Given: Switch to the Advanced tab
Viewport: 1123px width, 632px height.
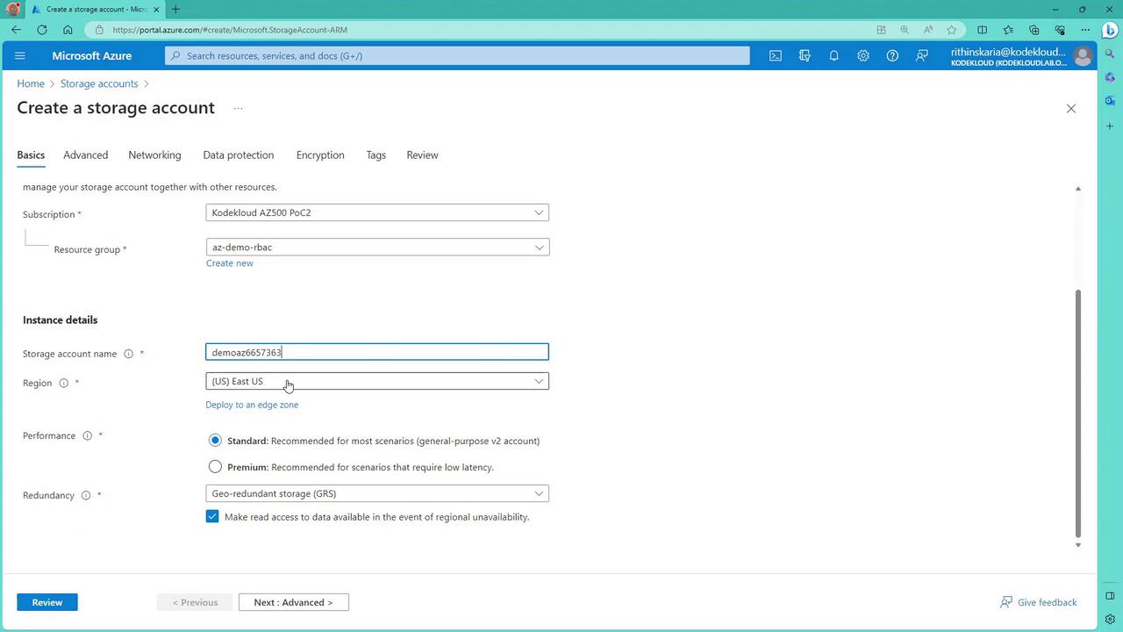Looking at the screenshot, I should pyautogui.click(x=86, y=155).
